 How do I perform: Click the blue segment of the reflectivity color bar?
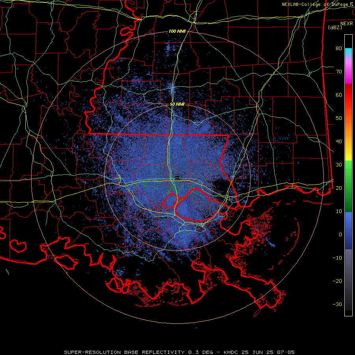(348, 231)
